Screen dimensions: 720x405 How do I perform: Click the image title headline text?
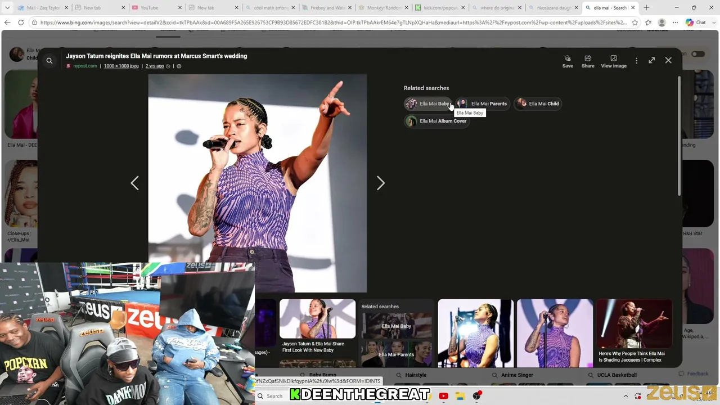156,56
